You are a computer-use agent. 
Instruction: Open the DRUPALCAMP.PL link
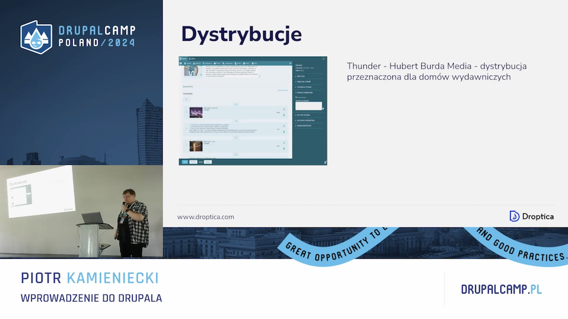click(x=501, y=289)
